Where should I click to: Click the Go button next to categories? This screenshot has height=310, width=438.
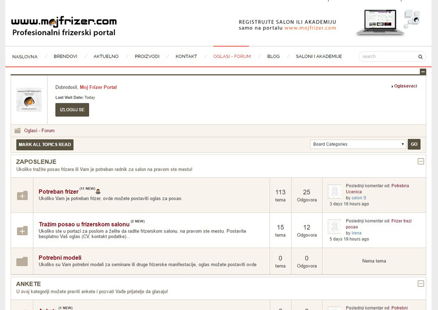(414, 144)
